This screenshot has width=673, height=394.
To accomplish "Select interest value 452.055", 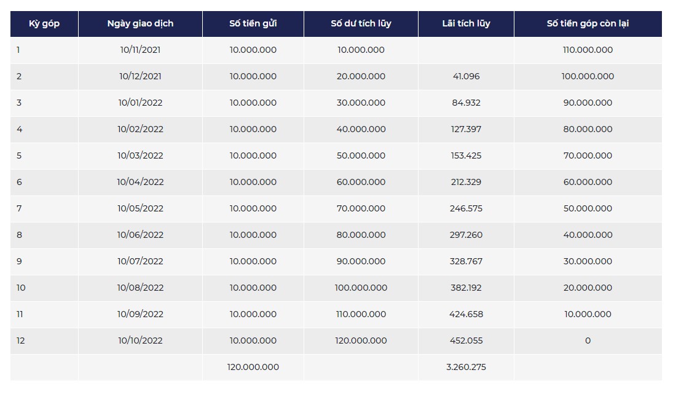I will 466,341.
